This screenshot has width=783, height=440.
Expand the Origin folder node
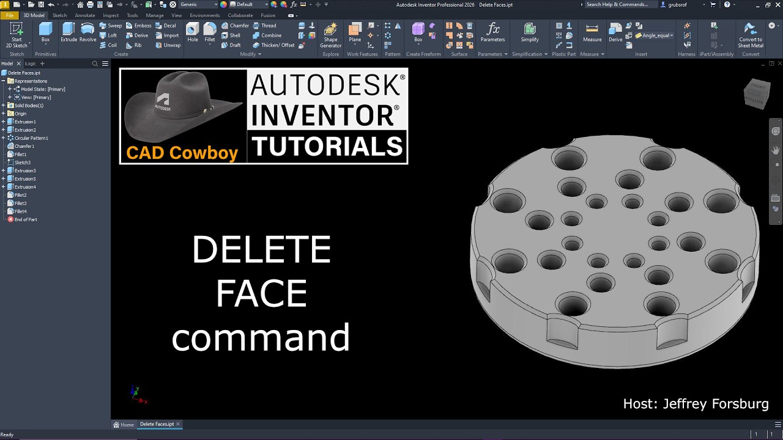[x=4, y=114]
